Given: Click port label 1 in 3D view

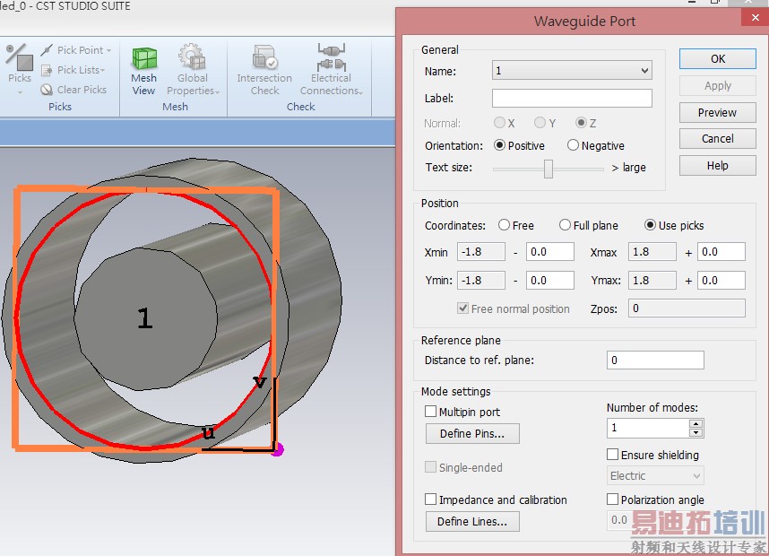Looking at the screenshot, I should point(144,318).
